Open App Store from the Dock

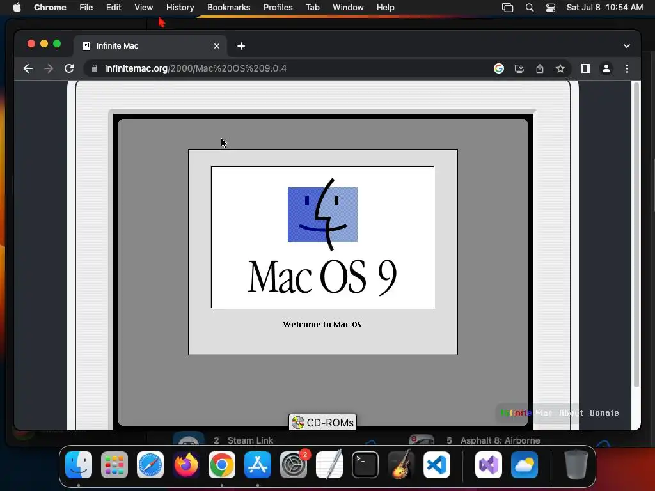258,465
